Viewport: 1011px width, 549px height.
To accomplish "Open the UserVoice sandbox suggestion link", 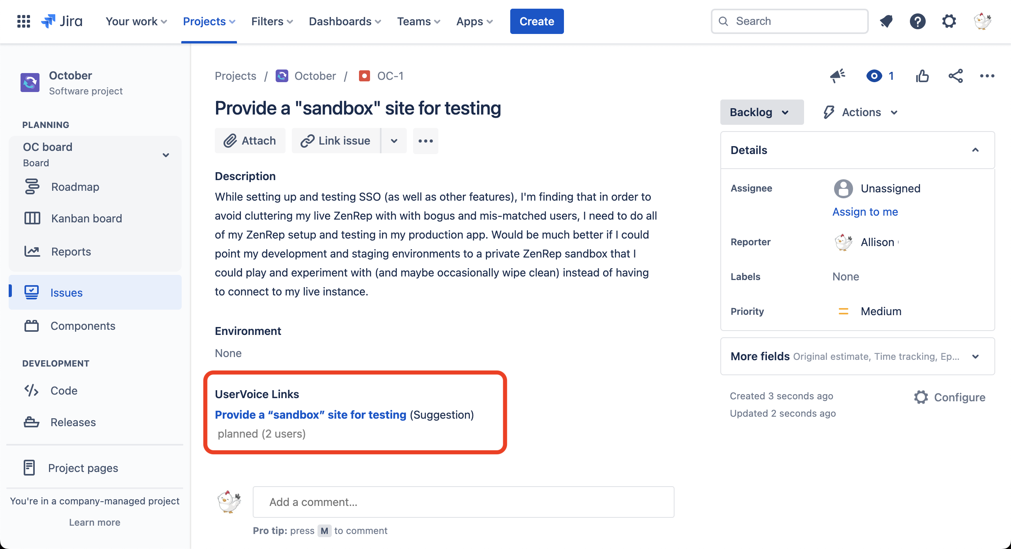I will point(310,415).
